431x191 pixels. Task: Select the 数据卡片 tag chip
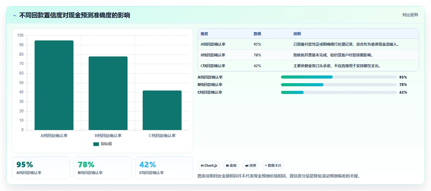[273, 165]
